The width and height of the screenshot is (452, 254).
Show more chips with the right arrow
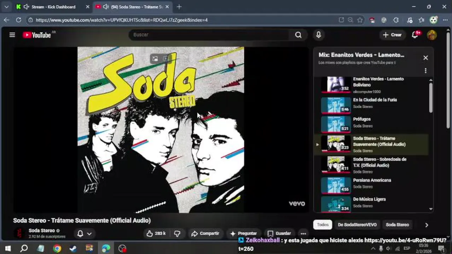pyautogui.click(x=426, y=225)
